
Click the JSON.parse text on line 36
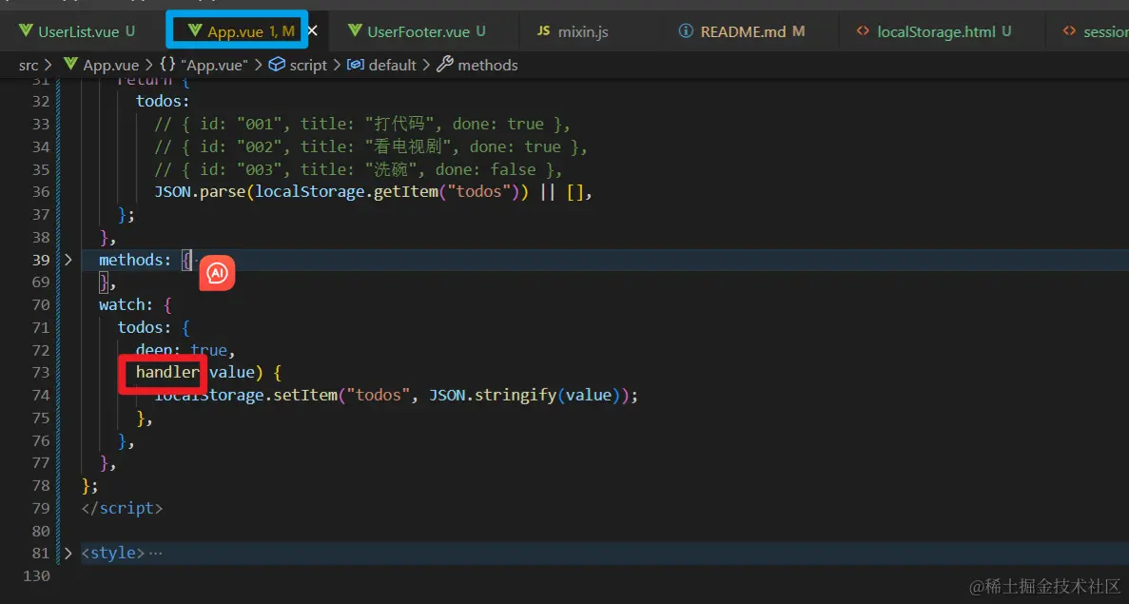pos(198,192)
